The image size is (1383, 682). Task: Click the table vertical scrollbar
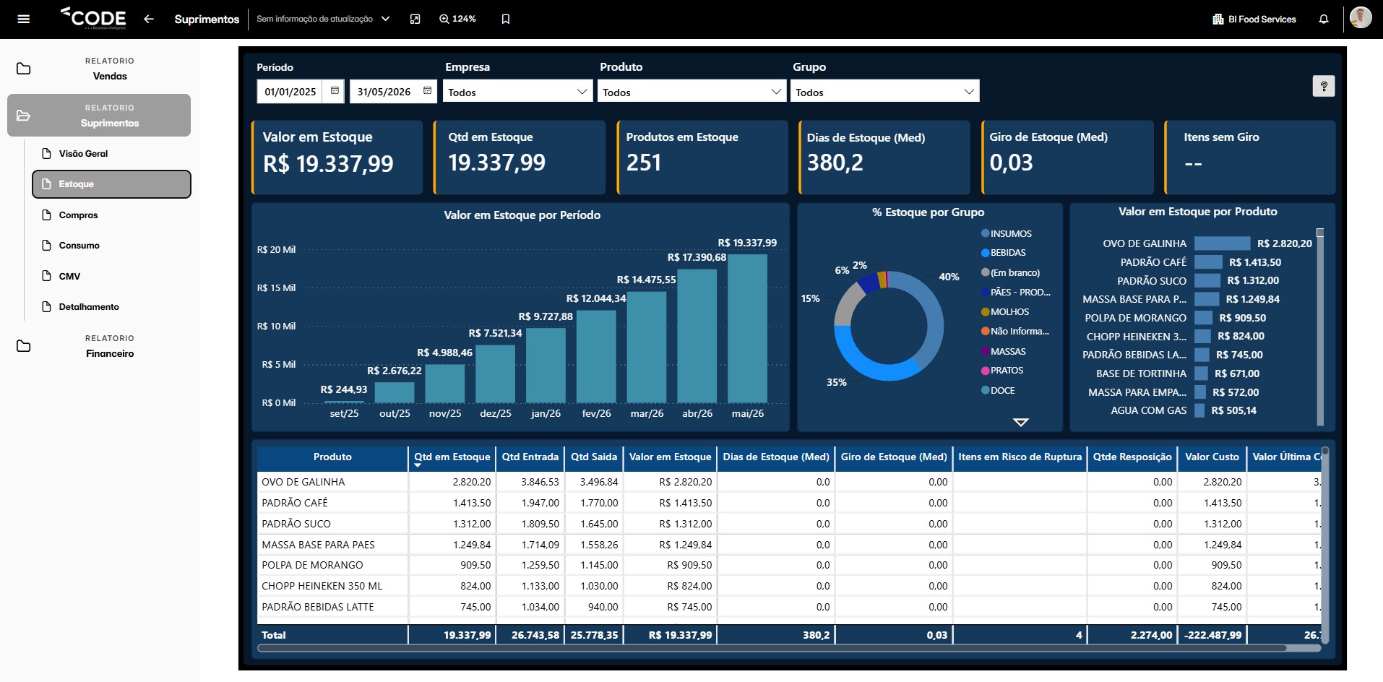1324,544
